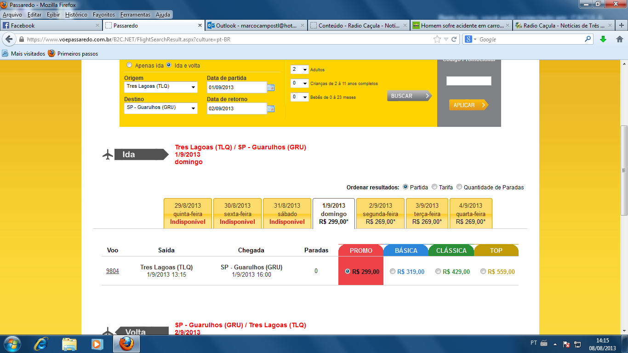628x353 pixels.
Task: Open the address bar history dropdown arrow
Action: pyautogui.click(x=445, y=40)
